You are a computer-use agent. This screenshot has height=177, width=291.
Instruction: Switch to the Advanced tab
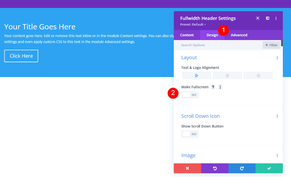pyautogui.click(x=239, y=35)
